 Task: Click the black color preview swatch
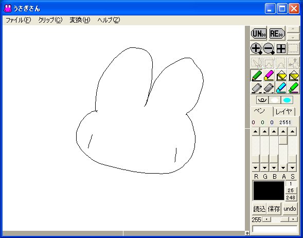click(x=269, y=191)
